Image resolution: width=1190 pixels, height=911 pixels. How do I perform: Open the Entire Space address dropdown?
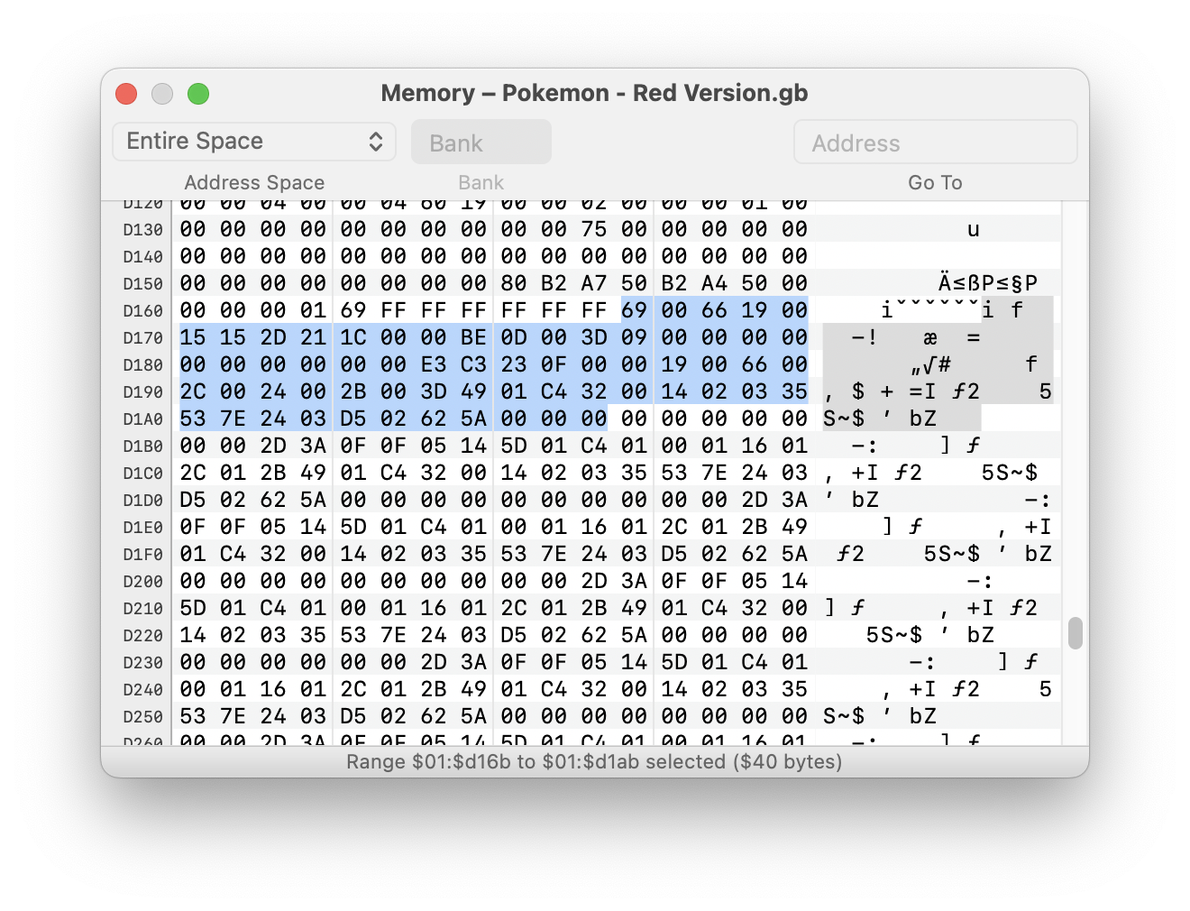click(253, 141)
